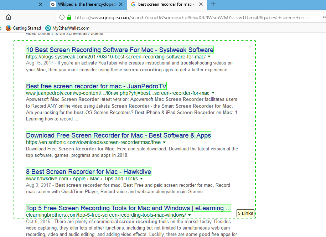Image resolution: width=326 pixels, height=237 pixels.
Task: Click the address bar URL field
Action: 192,17
